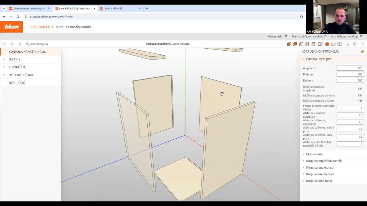
Task: Edit Atstarpe starp fasādēm field
Action: [350, 144]
